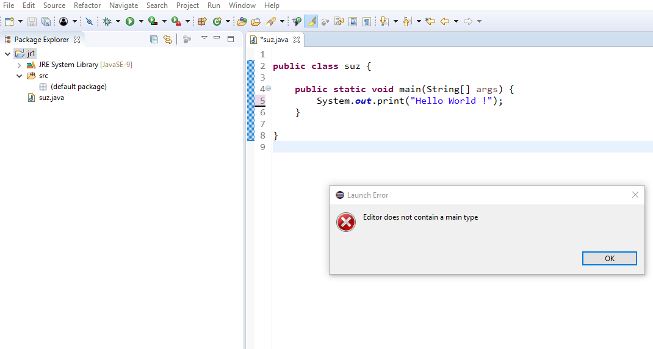Collapse the jr1 project tree node
Viewport: 653px width, 349px height.
pos(8,54)
